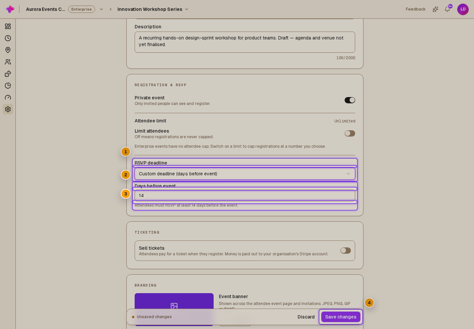Screen dimensions: 474x329
Task: Click the "Unsaved changes" status text
Action: [154, 317]
